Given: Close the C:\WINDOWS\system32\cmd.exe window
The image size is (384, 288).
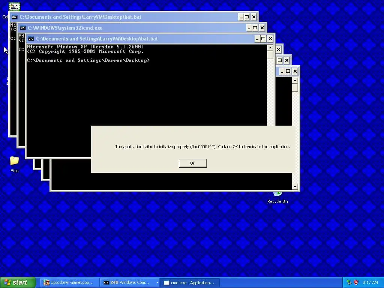Looking at the screenshot, I should (262, 28).
